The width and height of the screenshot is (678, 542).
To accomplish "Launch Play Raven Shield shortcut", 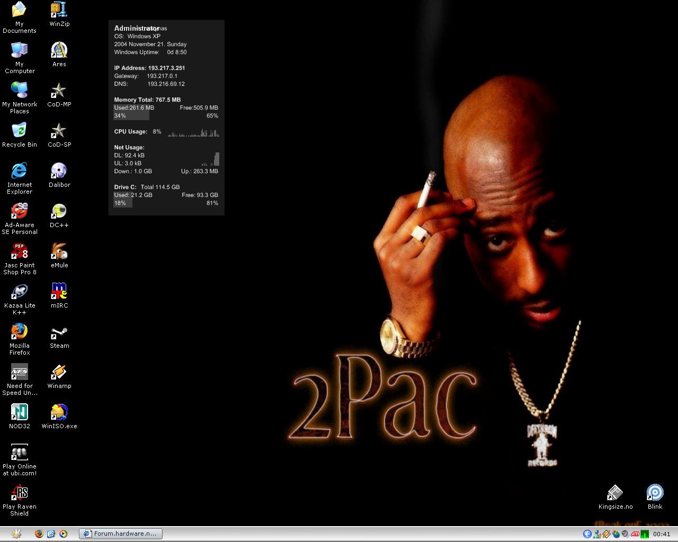I will [x=20, y=500].
